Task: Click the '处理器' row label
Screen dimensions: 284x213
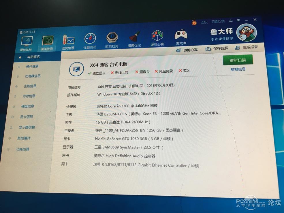Action: 71,107
